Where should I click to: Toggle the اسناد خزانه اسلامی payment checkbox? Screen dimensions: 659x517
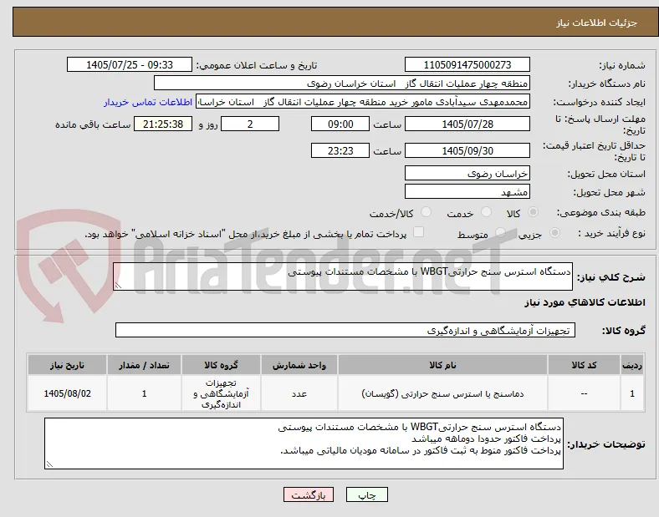coord(419,232)
